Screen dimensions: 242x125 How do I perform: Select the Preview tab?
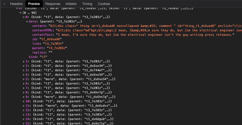click(34, 4)
